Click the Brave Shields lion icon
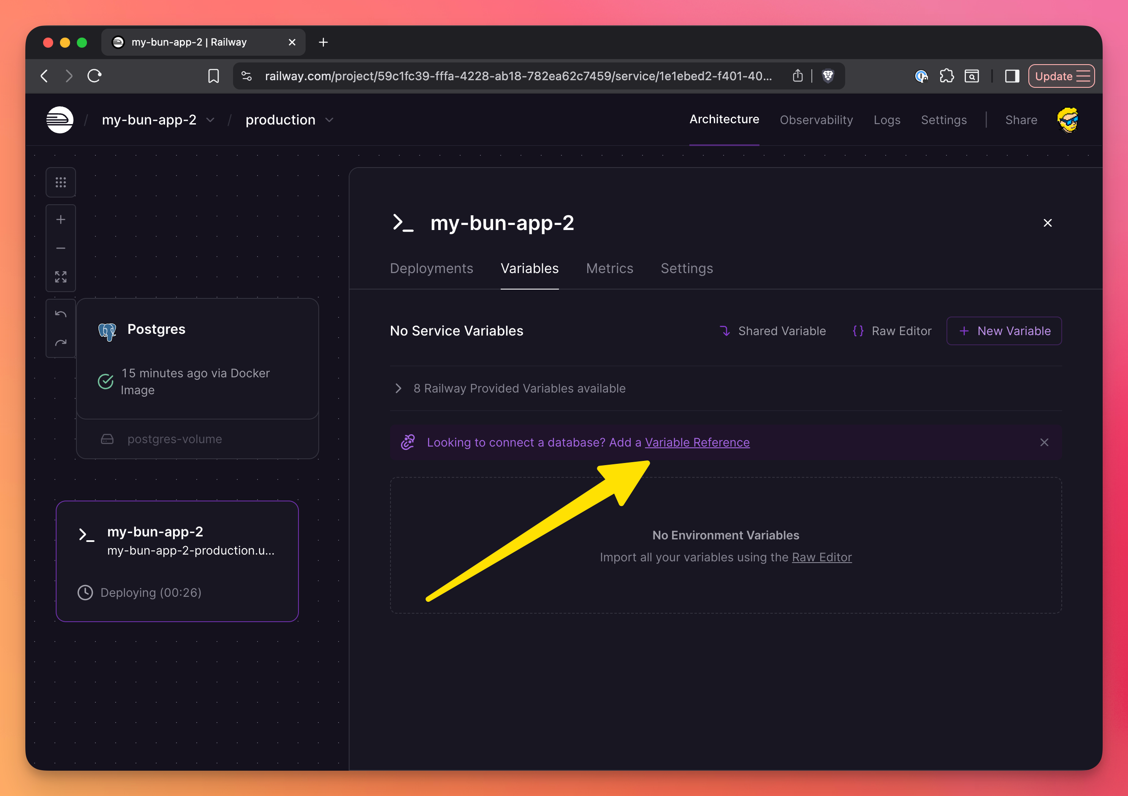This screenshot has width=1128, height=796. (x=828, y=76)
